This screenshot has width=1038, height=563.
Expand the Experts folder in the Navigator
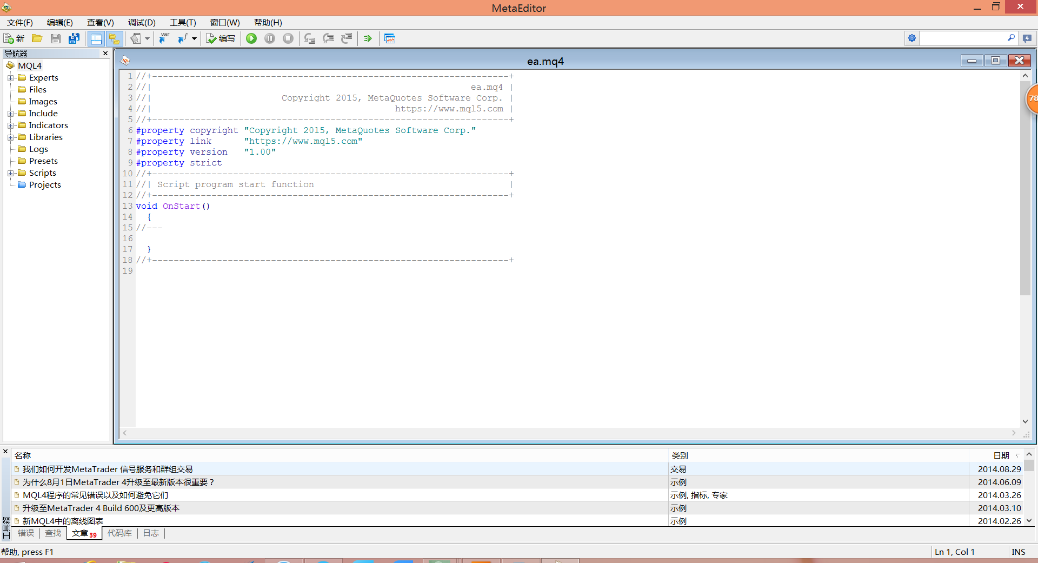(10, 78)
